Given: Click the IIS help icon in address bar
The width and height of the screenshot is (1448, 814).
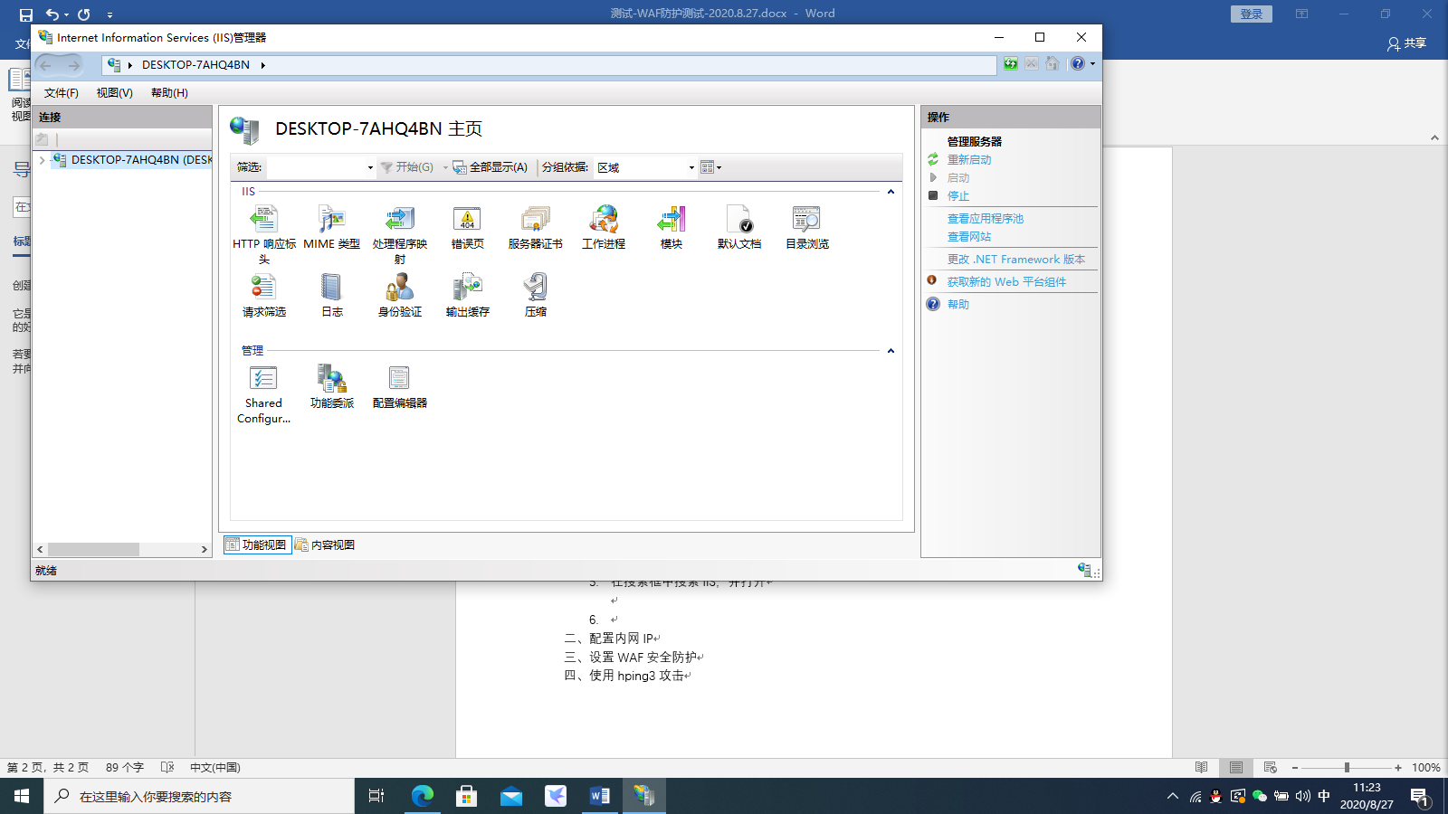Looking at the screenshot, I should coord(1077,64).
